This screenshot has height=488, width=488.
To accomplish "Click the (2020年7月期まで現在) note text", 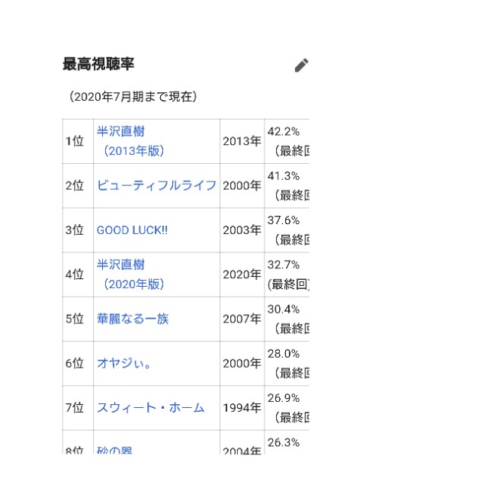I will [133, 97].
